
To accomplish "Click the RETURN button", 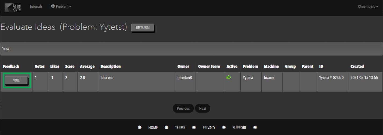I will (x=143, y=28).
